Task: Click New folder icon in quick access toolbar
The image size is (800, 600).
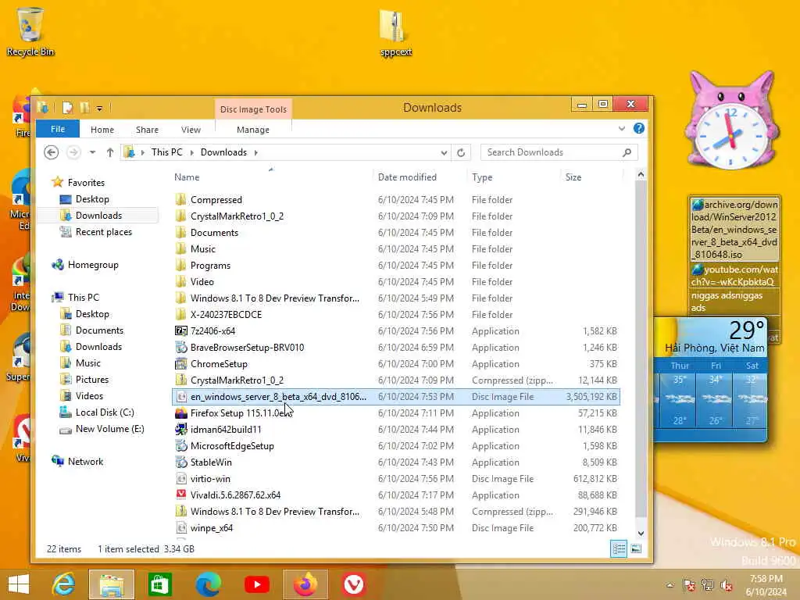Action: (x=84, y=108)
